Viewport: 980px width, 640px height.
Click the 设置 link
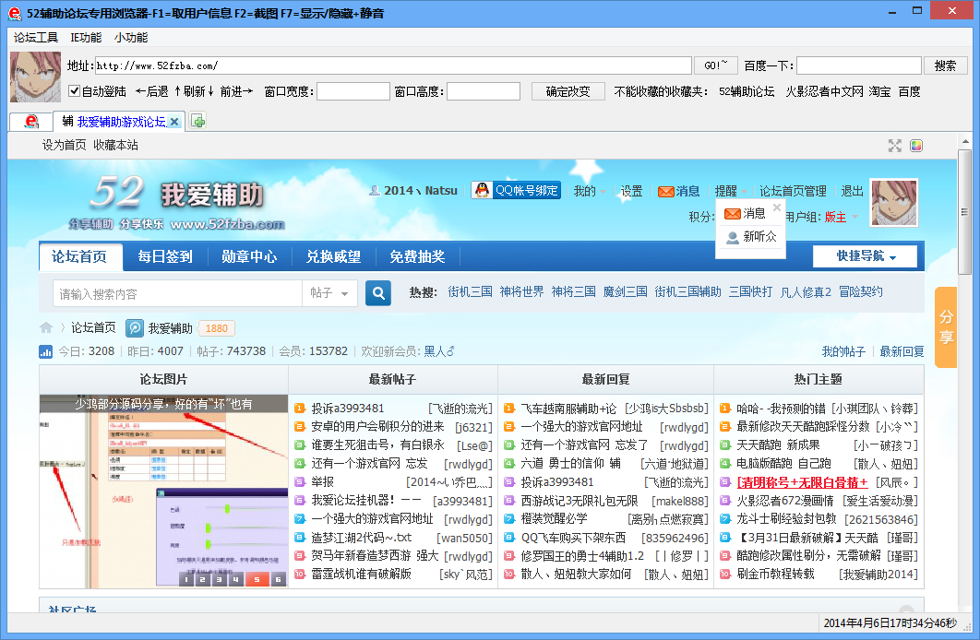pos(631,191)
